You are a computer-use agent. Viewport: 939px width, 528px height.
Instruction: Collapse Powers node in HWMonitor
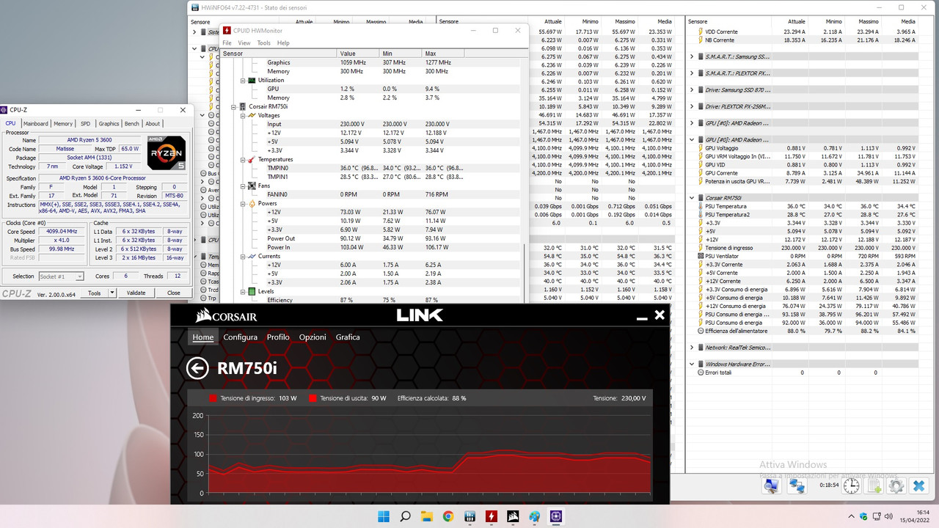tap(243, 203)
